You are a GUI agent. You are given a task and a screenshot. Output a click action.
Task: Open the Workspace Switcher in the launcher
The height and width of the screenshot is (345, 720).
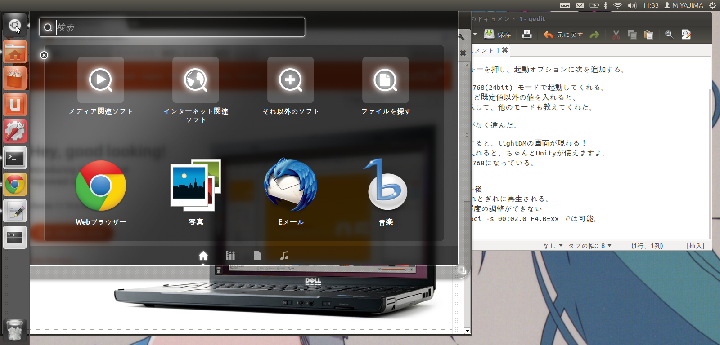tap(15, 237)
